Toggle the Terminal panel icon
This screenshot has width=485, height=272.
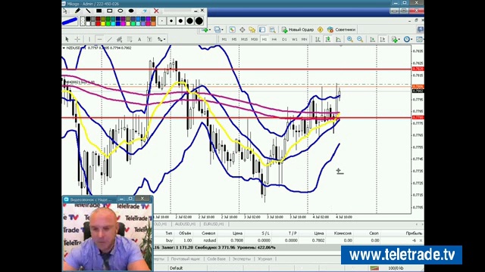pyautogui.click(x=262, y=29)
